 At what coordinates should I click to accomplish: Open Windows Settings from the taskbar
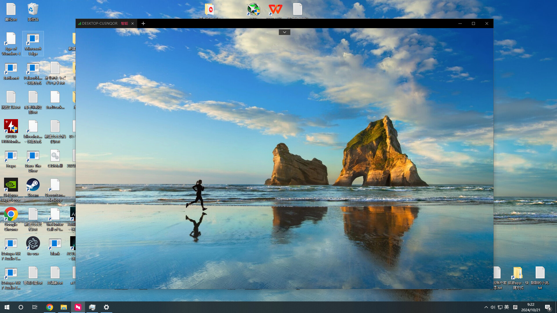tap(106, 307)
